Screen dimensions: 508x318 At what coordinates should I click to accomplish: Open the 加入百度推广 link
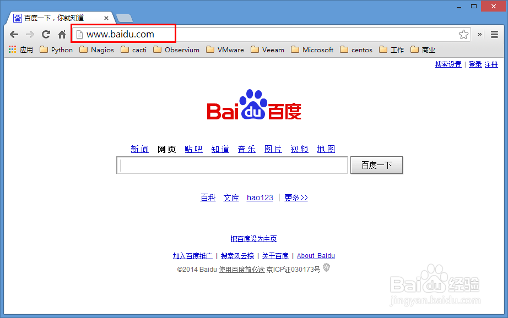tap(193, 256)
